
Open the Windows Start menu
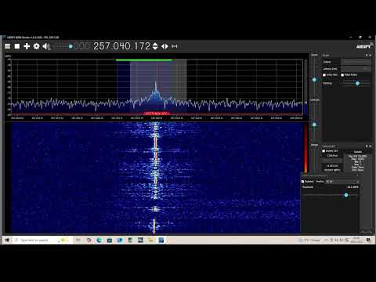[x=7, y=240]
